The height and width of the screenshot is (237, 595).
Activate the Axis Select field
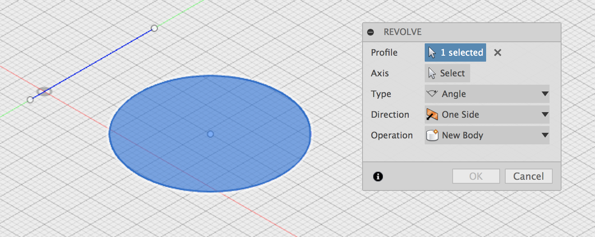(x=447, y=73)
